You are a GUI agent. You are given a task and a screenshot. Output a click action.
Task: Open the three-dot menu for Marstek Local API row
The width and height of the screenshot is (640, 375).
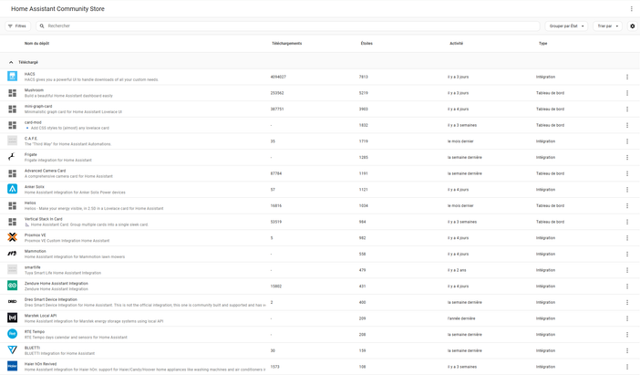(x=627, y=318)
